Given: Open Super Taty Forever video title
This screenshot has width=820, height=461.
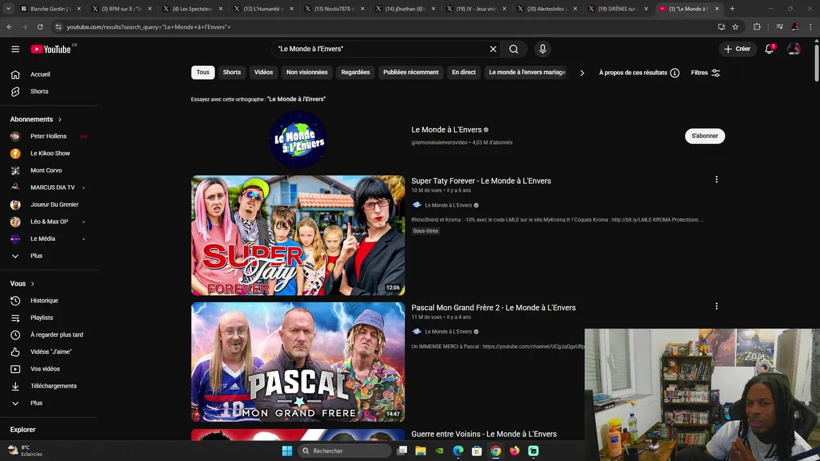Looking at the screenshot, I should [x=481, y=181].
